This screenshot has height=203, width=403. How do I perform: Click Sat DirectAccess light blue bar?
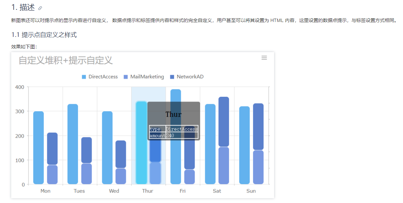point(210,144)
